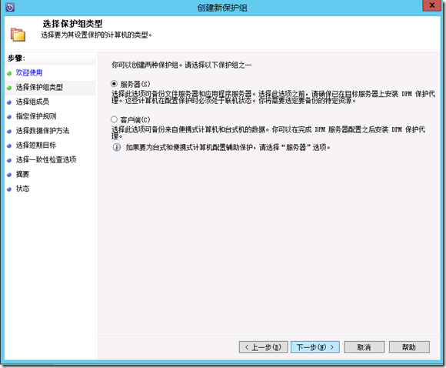Click the 上一步(B) back button
The image size is (446, 368).
click(x=264, y=347)
